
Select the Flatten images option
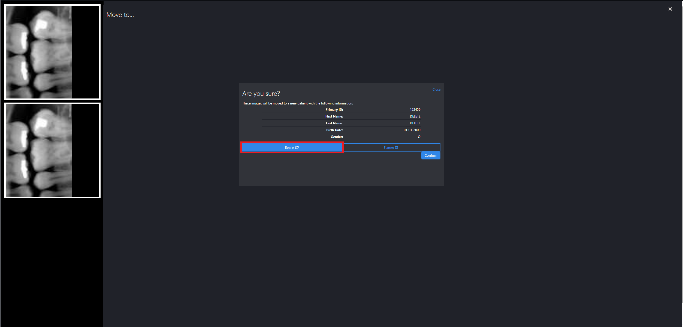pyautogui.click(x=391, y=147)
